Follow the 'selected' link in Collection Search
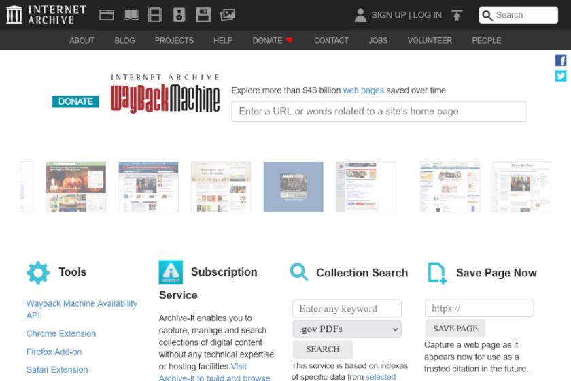The width and height of the screenshot is (571, 381). (381, 377)
